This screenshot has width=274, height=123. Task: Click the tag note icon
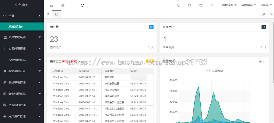point(201,5)
